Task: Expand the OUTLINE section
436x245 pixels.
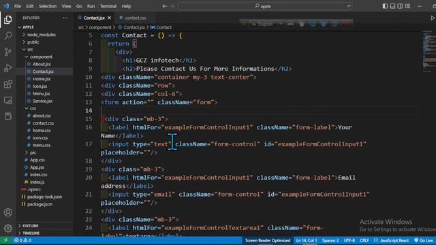Action: (30, 226)
